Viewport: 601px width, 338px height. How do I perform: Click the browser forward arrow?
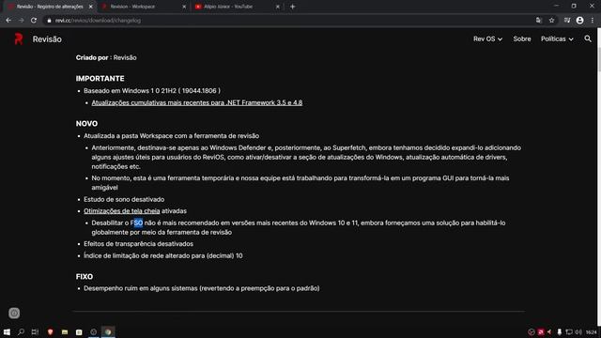click(21, 21)
